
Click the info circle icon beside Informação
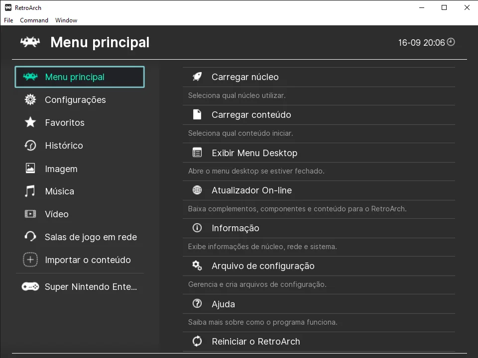197,228
